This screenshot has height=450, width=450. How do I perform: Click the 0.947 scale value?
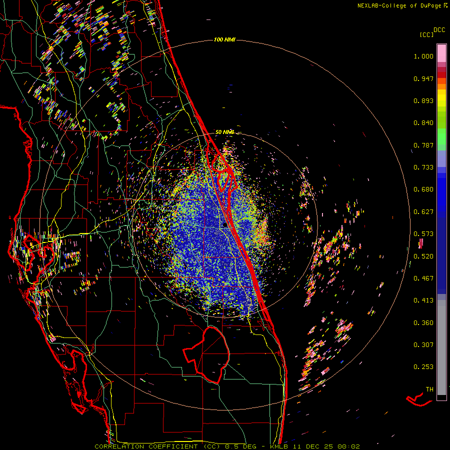[423, 78]
